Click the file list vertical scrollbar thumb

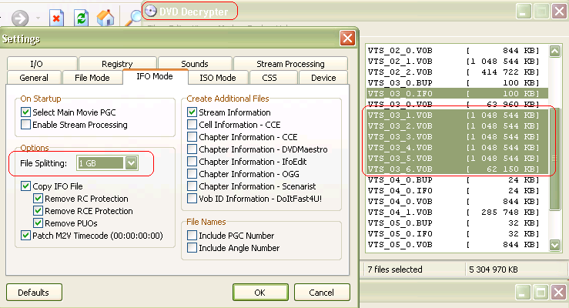[x=554, y=158]
